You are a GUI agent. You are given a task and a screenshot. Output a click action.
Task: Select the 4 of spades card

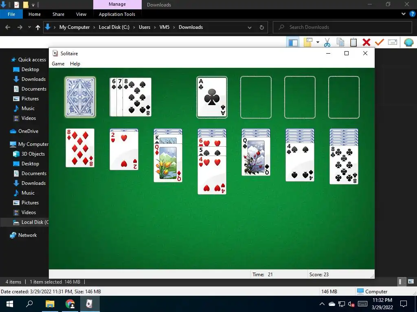[x=300, y=162]
